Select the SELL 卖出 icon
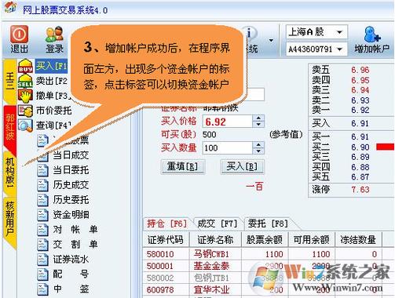Image resolution: width=395 pixels, height=298 pixels. (x=25, y=81)
